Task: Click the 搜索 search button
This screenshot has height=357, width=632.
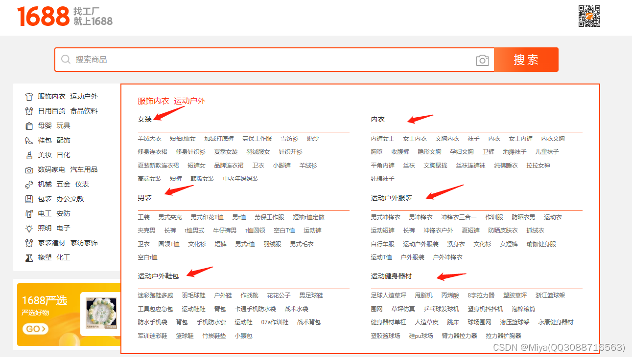Action: pos(526,59)
